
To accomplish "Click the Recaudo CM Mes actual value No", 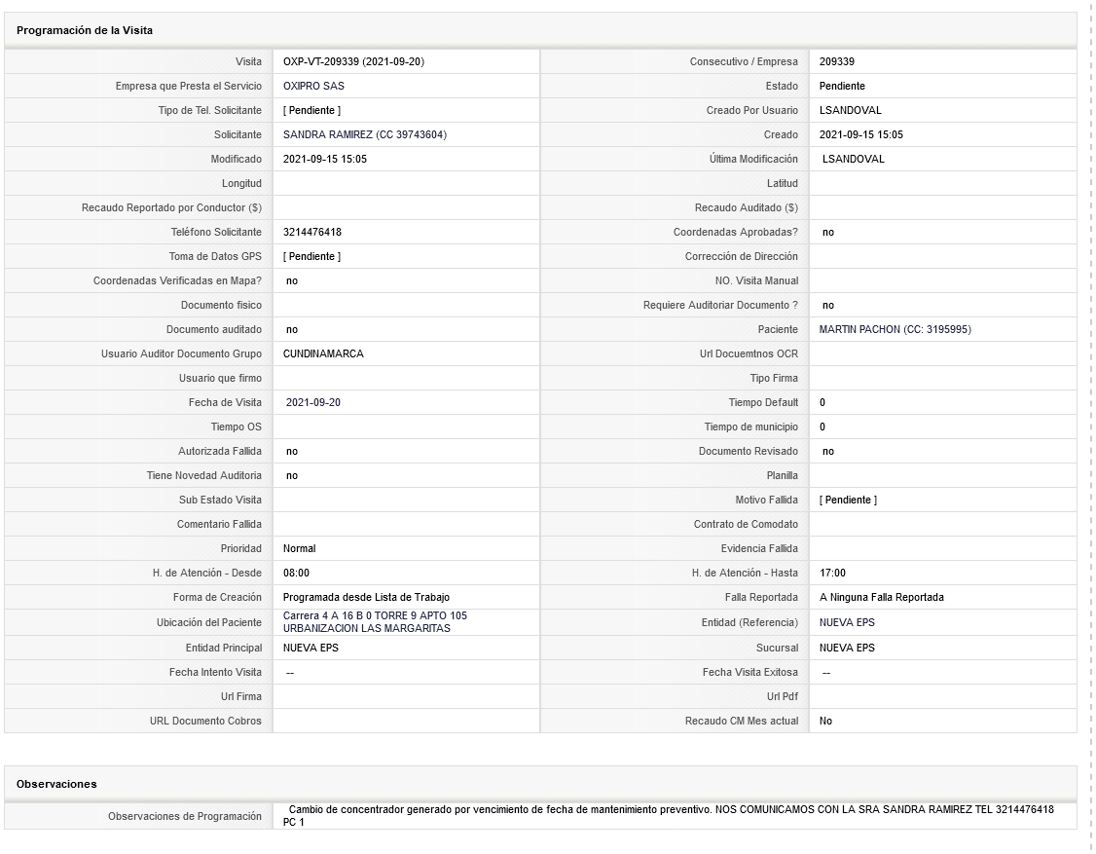I will click(x=825, y=722).
